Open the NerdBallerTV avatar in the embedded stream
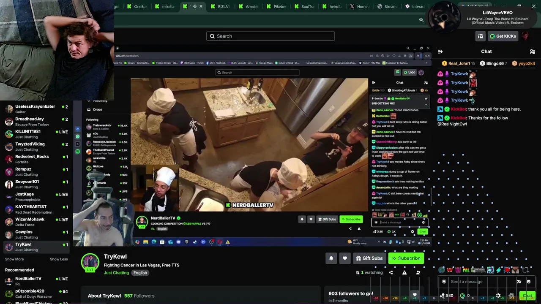Image resolution: width=541 pixels, height=304 pixels. pyautogui.click(x=142, y=221)
